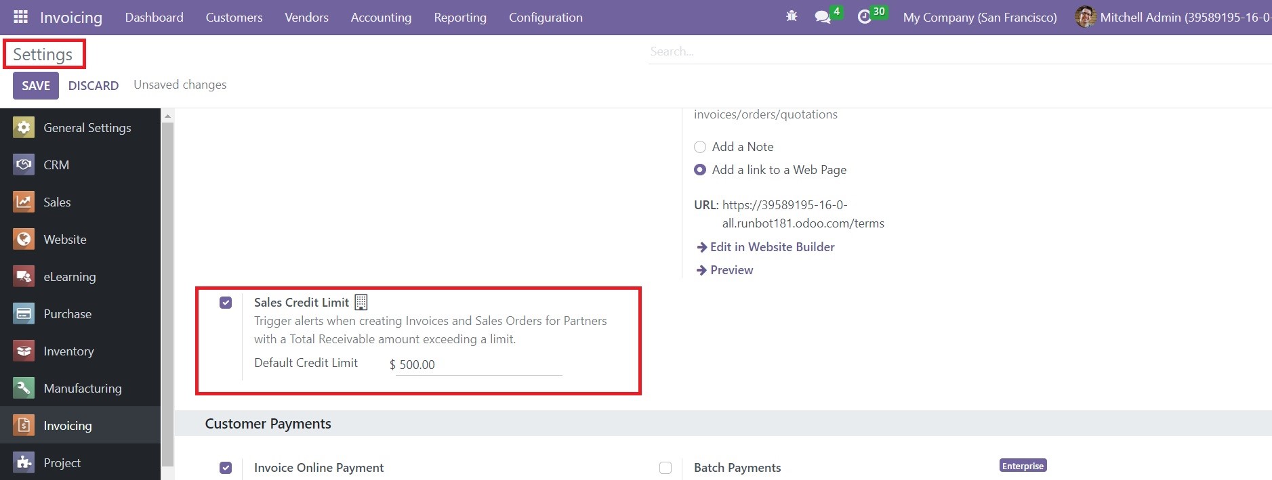Click Enterprise badge next to Batch Payments
Image resolution: width=1272 pixels, height=480 pixels.
pos(1023,466)
